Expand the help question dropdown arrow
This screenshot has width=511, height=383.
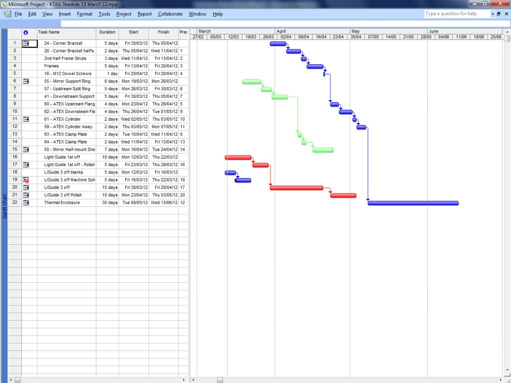click(493, 14)
